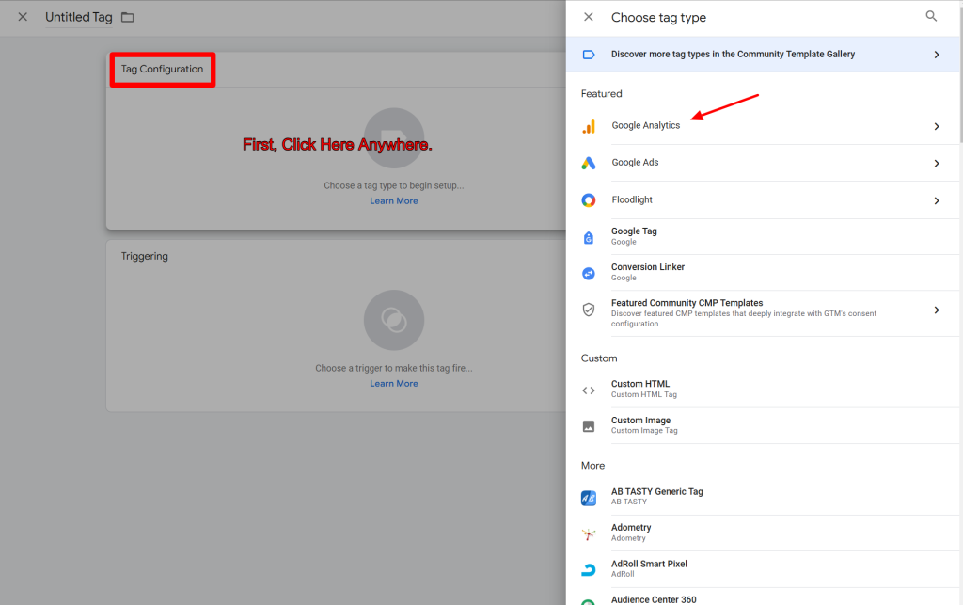Click Learn More under Tag Configuration
Viewport: 963px width, 605px height.
[393, 200]
